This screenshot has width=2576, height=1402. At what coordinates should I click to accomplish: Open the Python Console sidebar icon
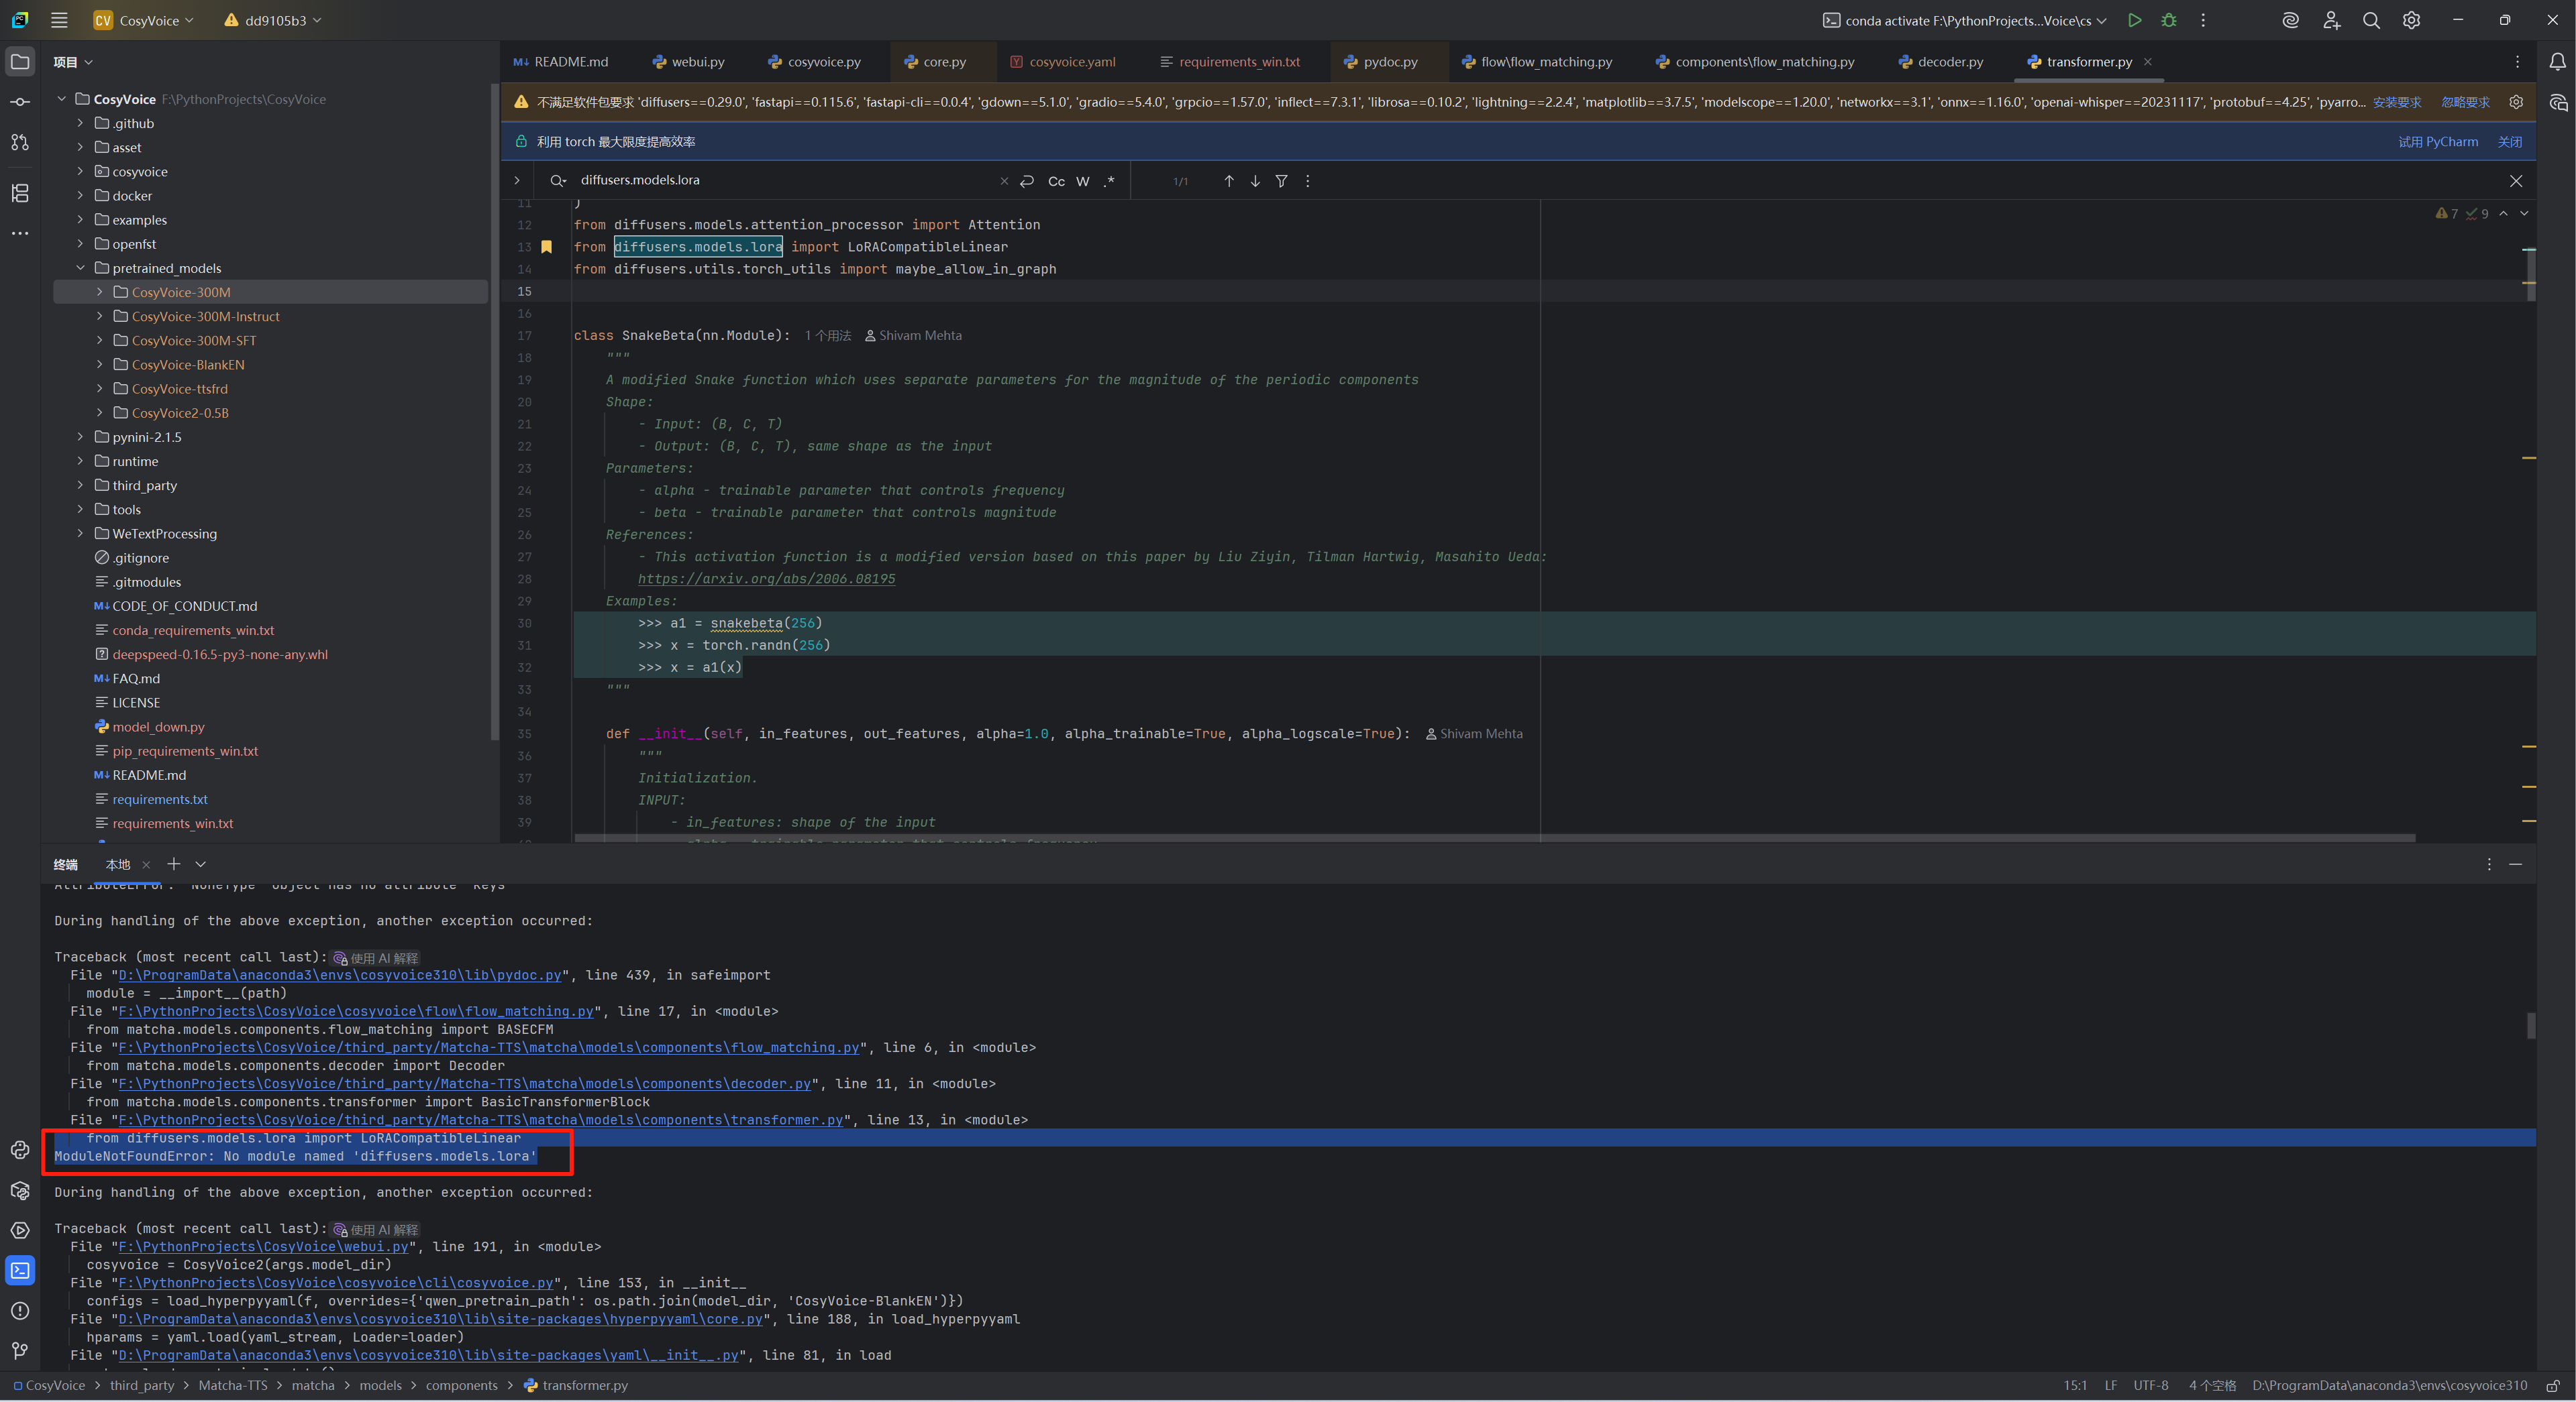coord(20,1150)
